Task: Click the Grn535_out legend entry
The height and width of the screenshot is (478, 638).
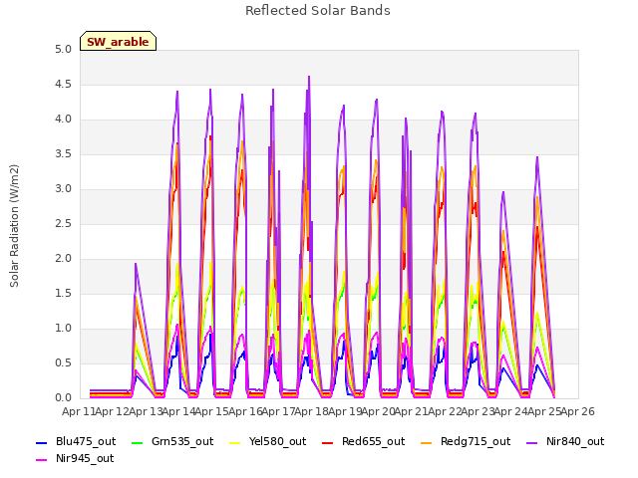Action: [172, 441]
